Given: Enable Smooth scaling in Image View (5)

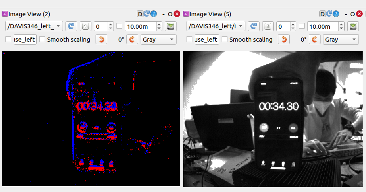Looking at the screenshot, I should click(224, 39).
